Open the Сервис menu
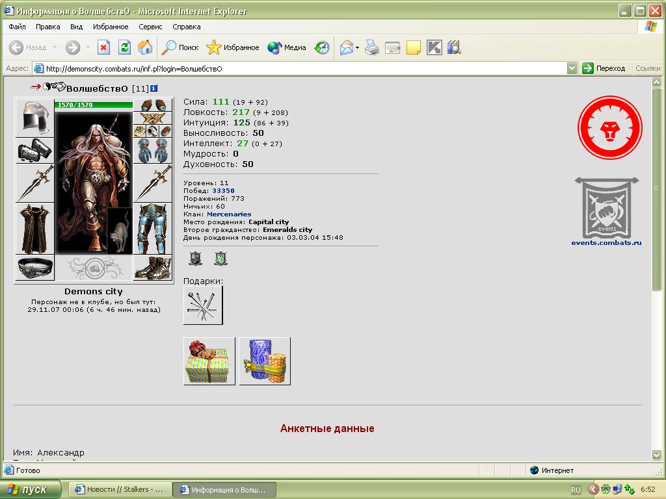 [150, 27]
